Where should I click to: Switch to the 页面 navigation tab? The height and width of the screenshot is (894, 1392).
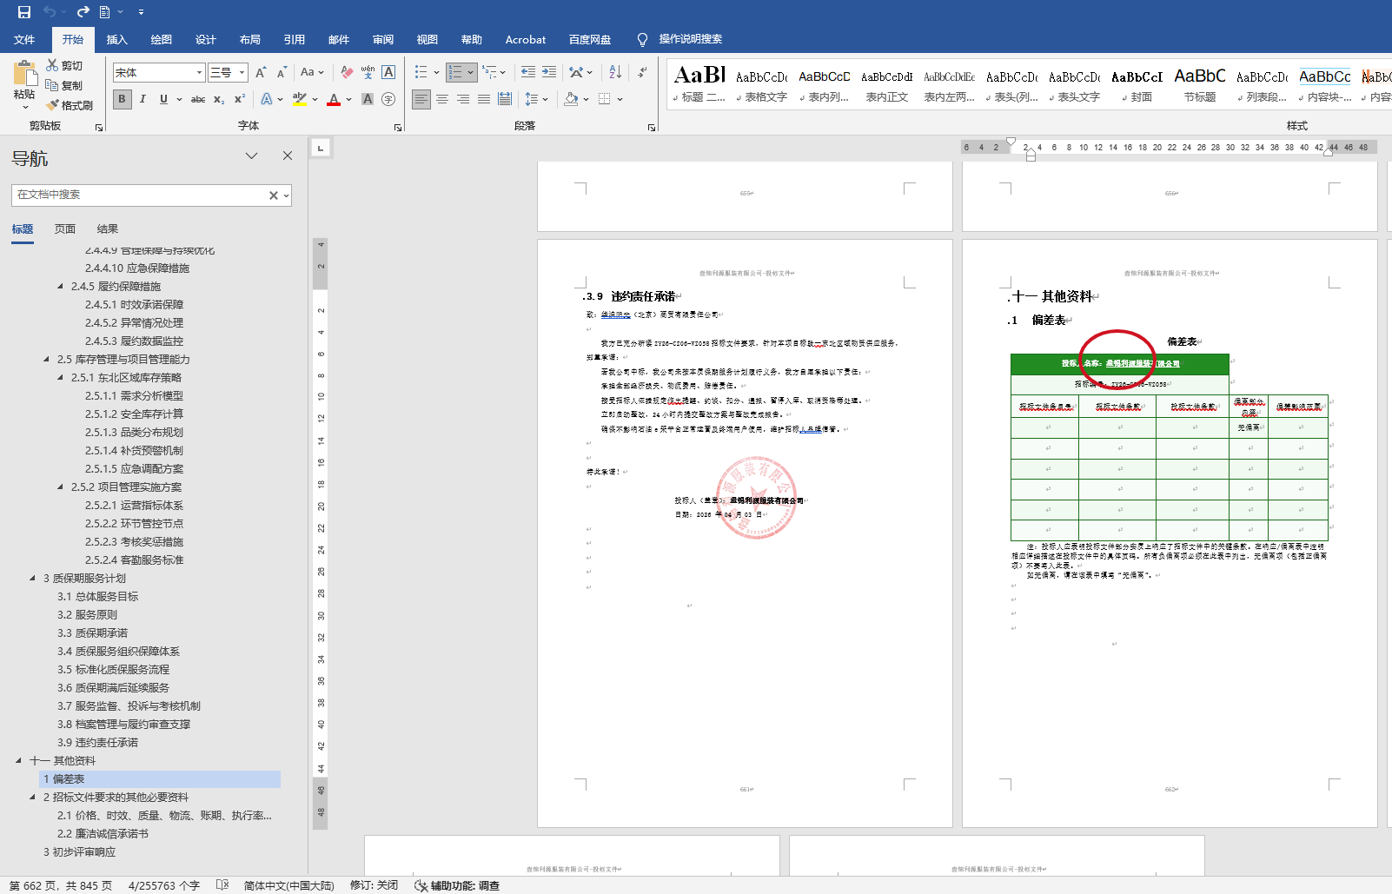click(65, 229)
